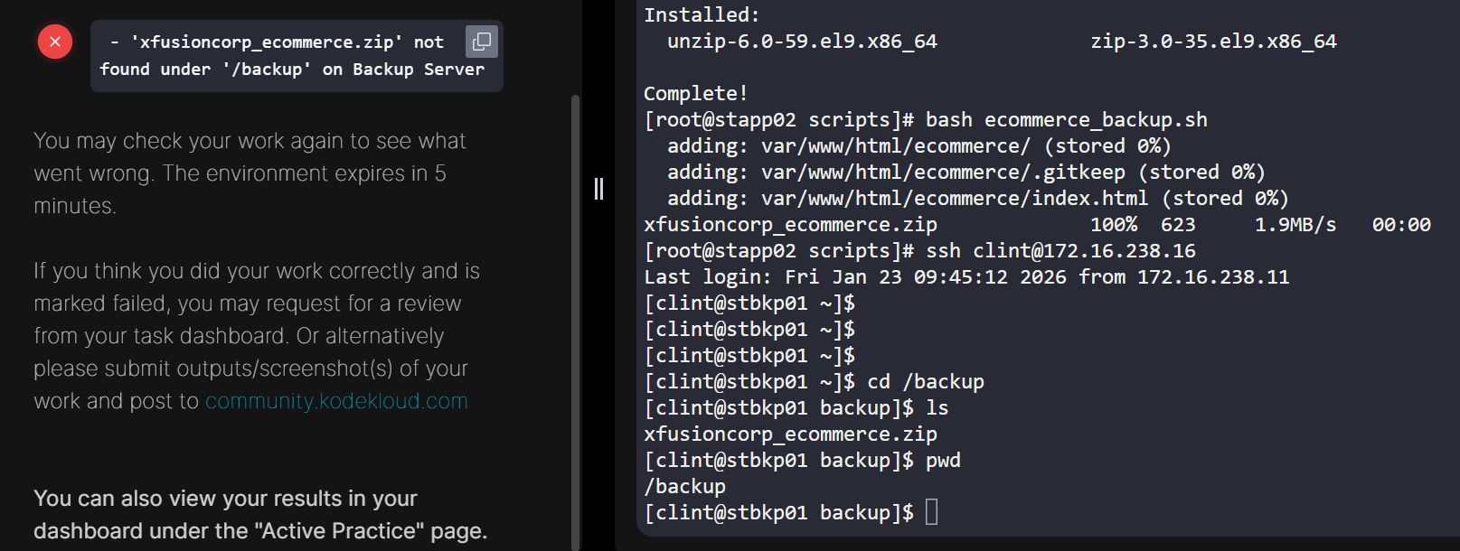The height and width of the screenshot is (551, 1460).
Task: Click the 'ssh clint@172.16.238.16' command
Action: tap(1060, 250)
